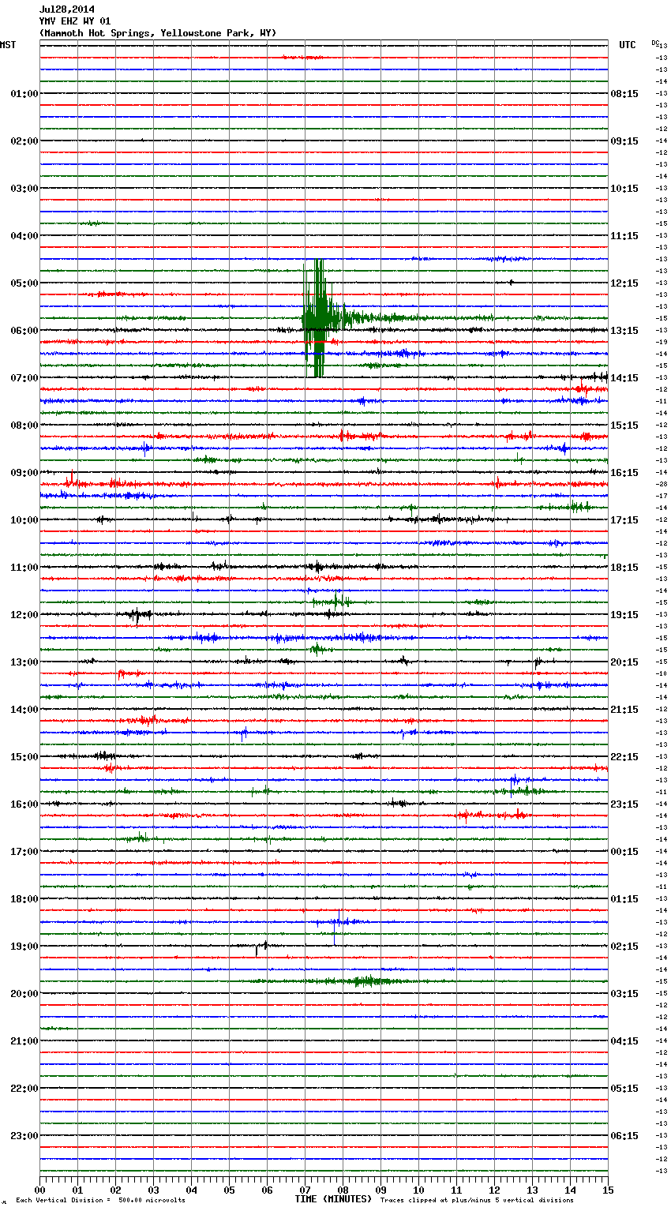Select the 20:00 MST row label
Image resolution: width=671 pixels, height=1211 pixels.
click(24, 994)
